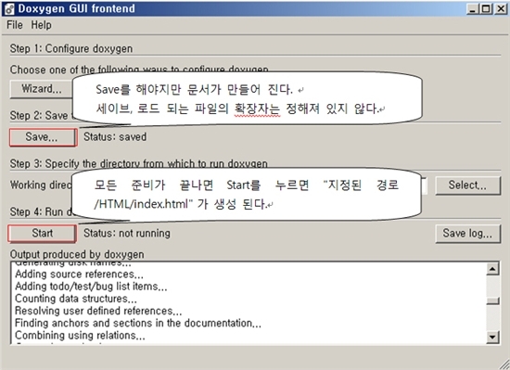Screen dimensions: 510x370
Task: Click the 'Counting data structures...' log line
Action: (76, 299)
